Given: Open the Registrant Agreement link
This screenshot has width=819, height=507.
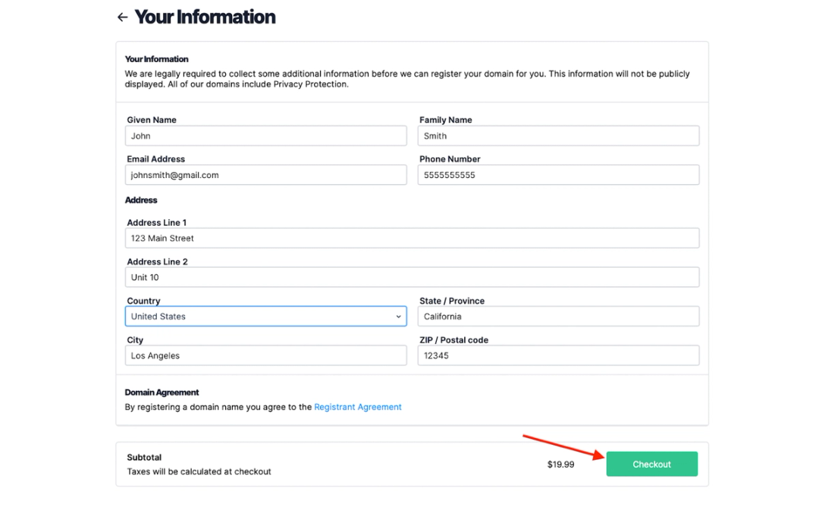Looking at the screenshot, I should pos(358,407).
